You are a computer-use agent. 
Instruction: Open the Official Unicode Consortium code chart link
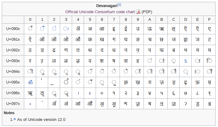(100, 12)
